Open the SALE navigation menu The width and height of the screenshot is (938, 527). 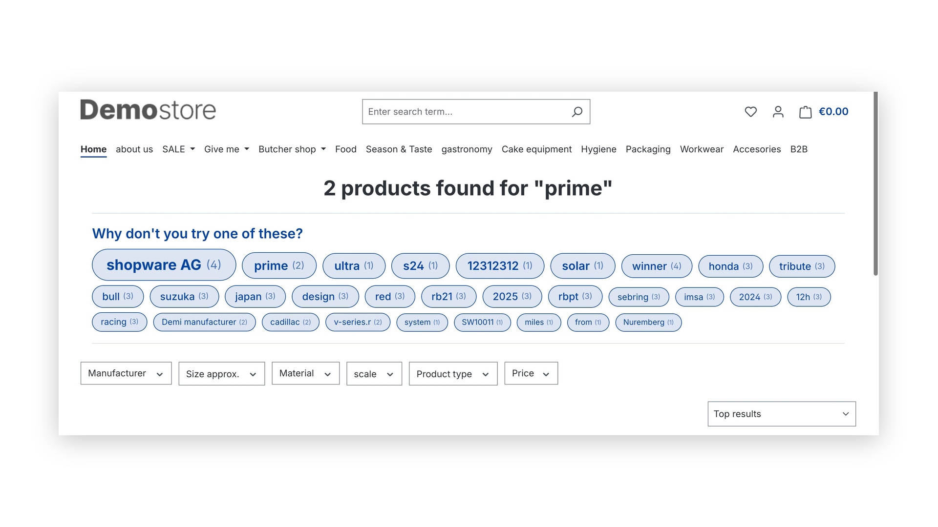click(x=179, y=149)
